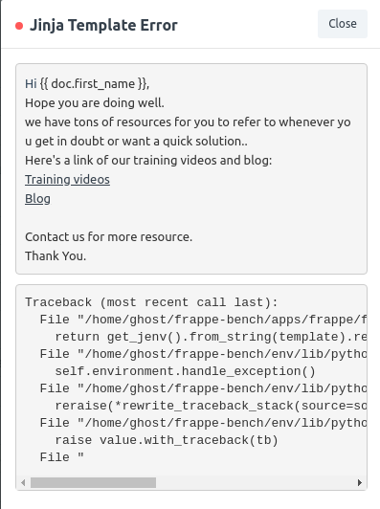
Task: Click the last 'File "' traceback line
Action: coord(61,457)
